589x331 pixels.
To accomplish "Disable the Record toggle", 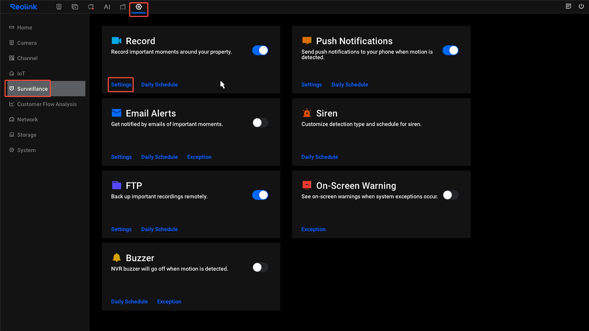I will [260, 50].
